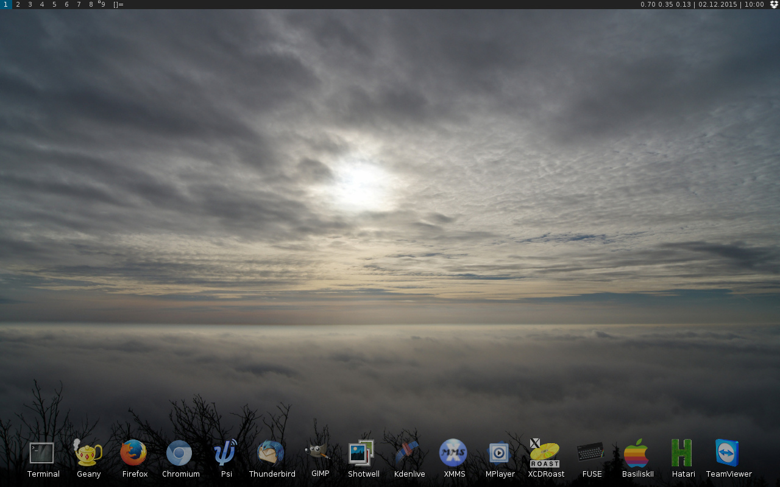Image resolution: width=780 pixels, height=487 pixels.
Task: Launch TeamViewer remote desktop icon
Action: [x=728, y=453]
